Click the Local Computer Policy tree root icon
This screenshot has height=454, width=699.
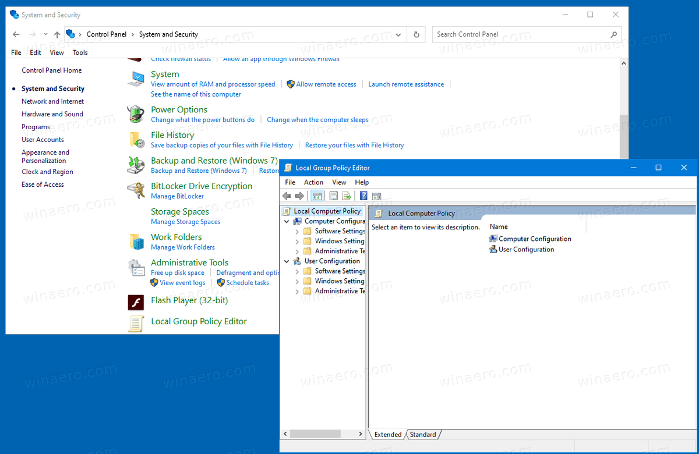[287, 211]
